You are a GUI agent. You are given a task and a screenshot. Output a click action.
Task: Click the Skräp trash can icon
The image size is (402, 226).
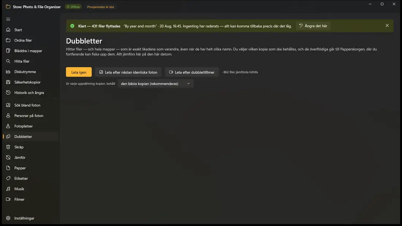point(8,147)
